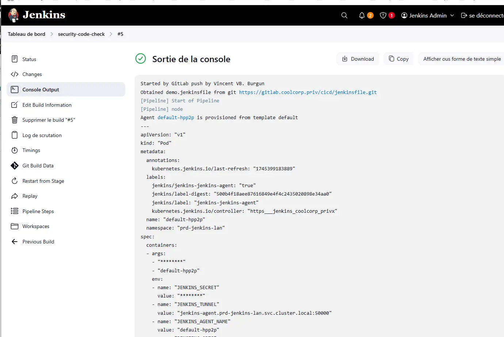Click the Pipeline Steps list icon
Image resolution: width=504 pixels, height=337 pixels.
pos(15,211)
